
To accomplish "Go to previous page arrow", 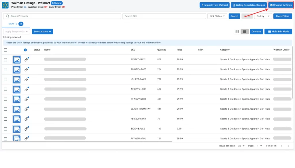I will tap(281, 146).
